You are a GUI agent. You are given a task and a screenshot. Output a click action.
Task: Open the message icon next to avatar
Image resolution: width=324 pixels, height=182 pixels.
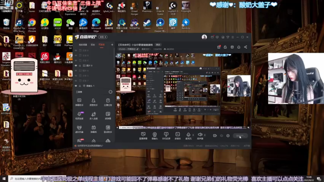(x=212, y=37)
